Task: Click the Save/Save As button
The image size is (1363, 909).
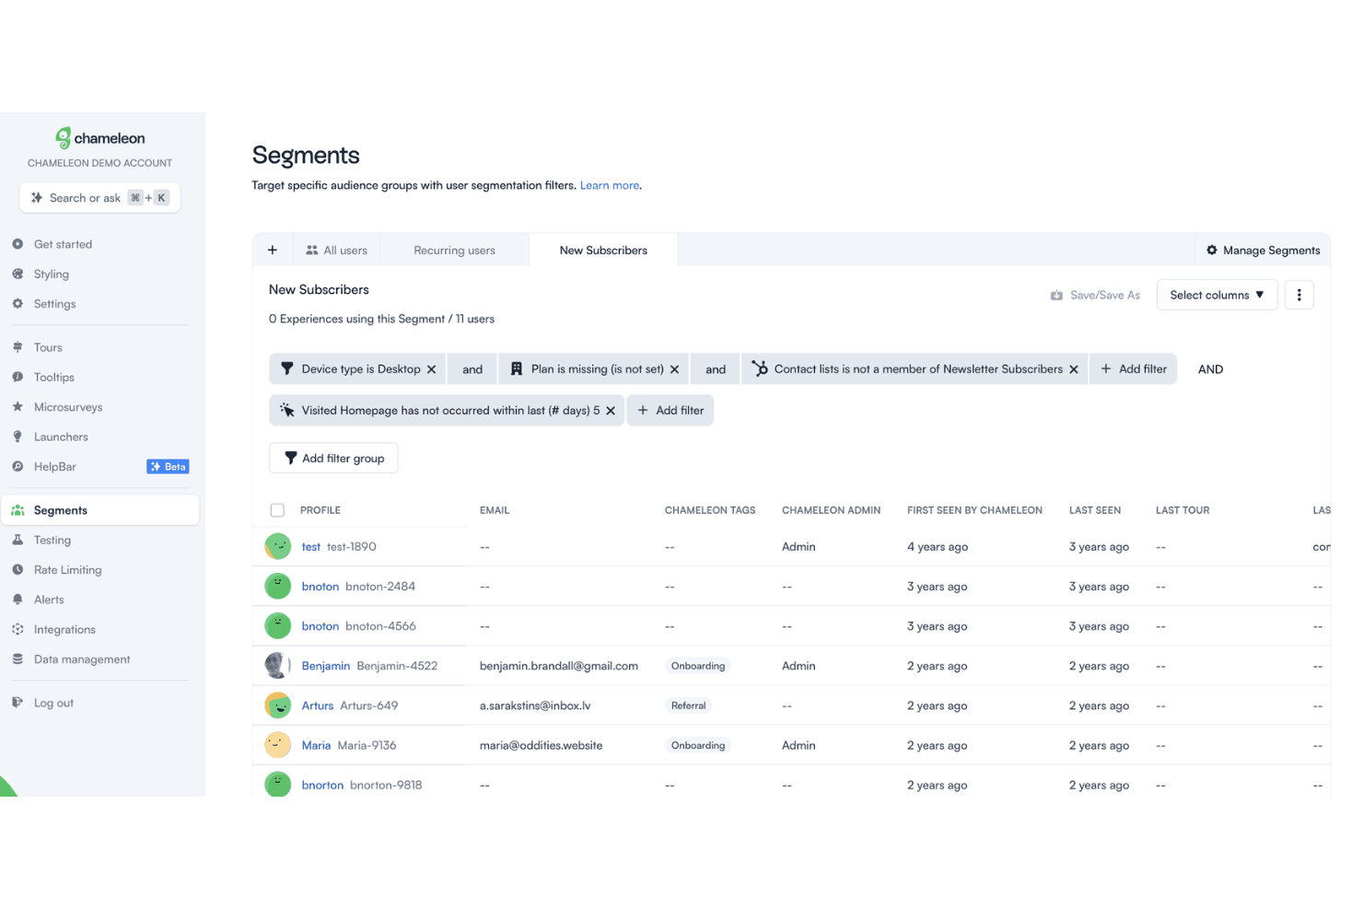Action: (1095, 295)
